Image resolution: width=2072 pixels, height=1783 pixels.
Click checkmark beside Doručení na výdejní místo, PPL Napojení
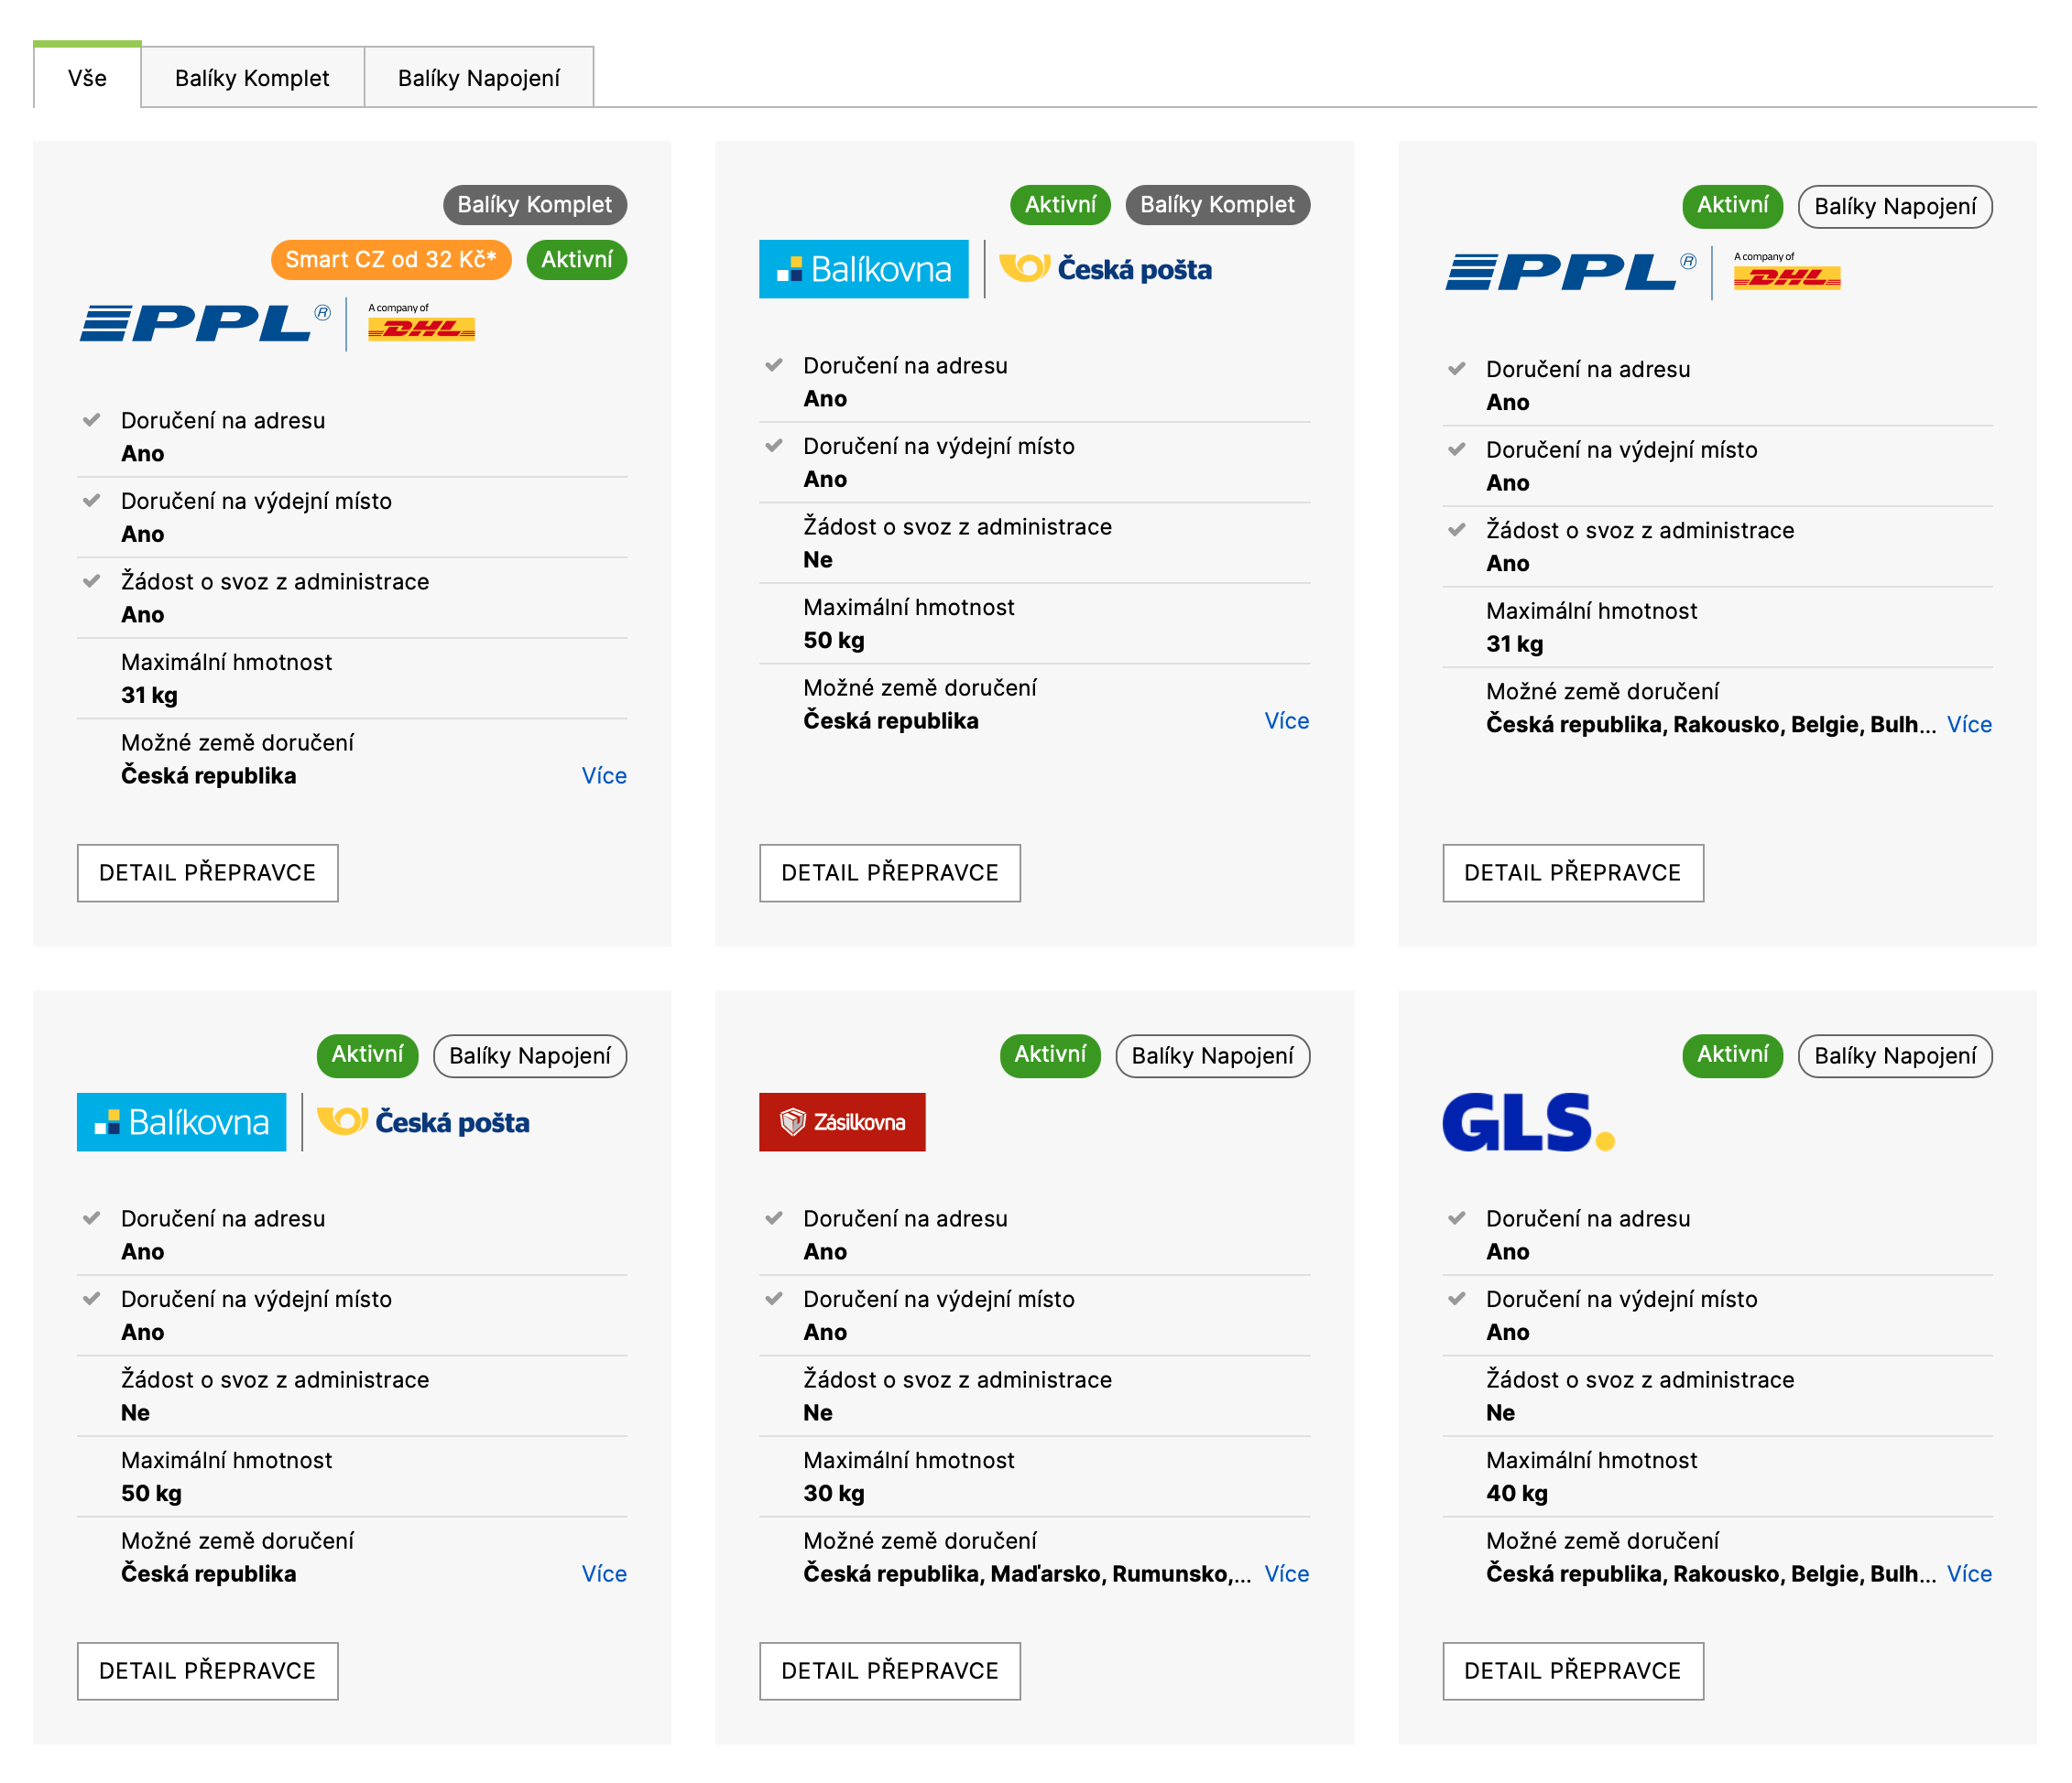[x=1456, y=448]
